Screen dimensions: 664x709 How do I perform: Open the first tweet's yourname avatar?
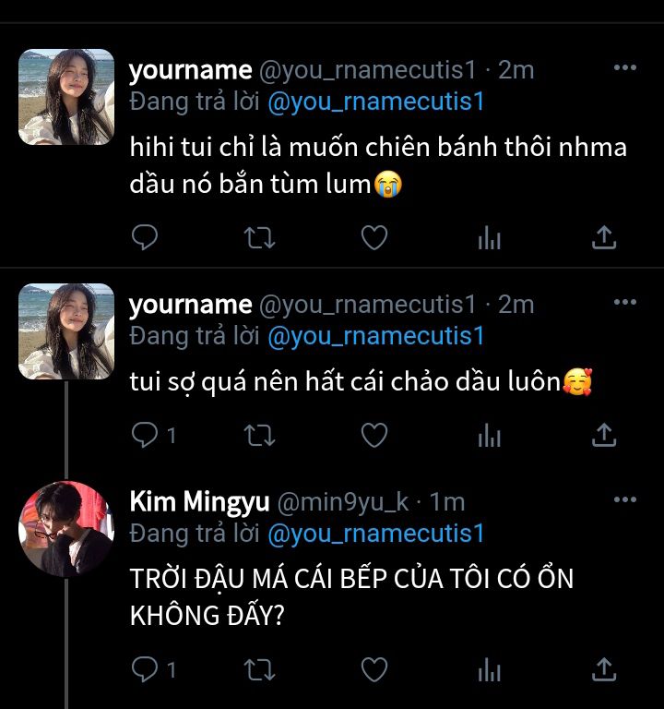click(66, 97)
